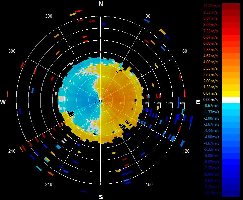Pick the 4.00m/s legend label
Image resolution: width=243 pixels, height=200 pixels.
[211, 62]
